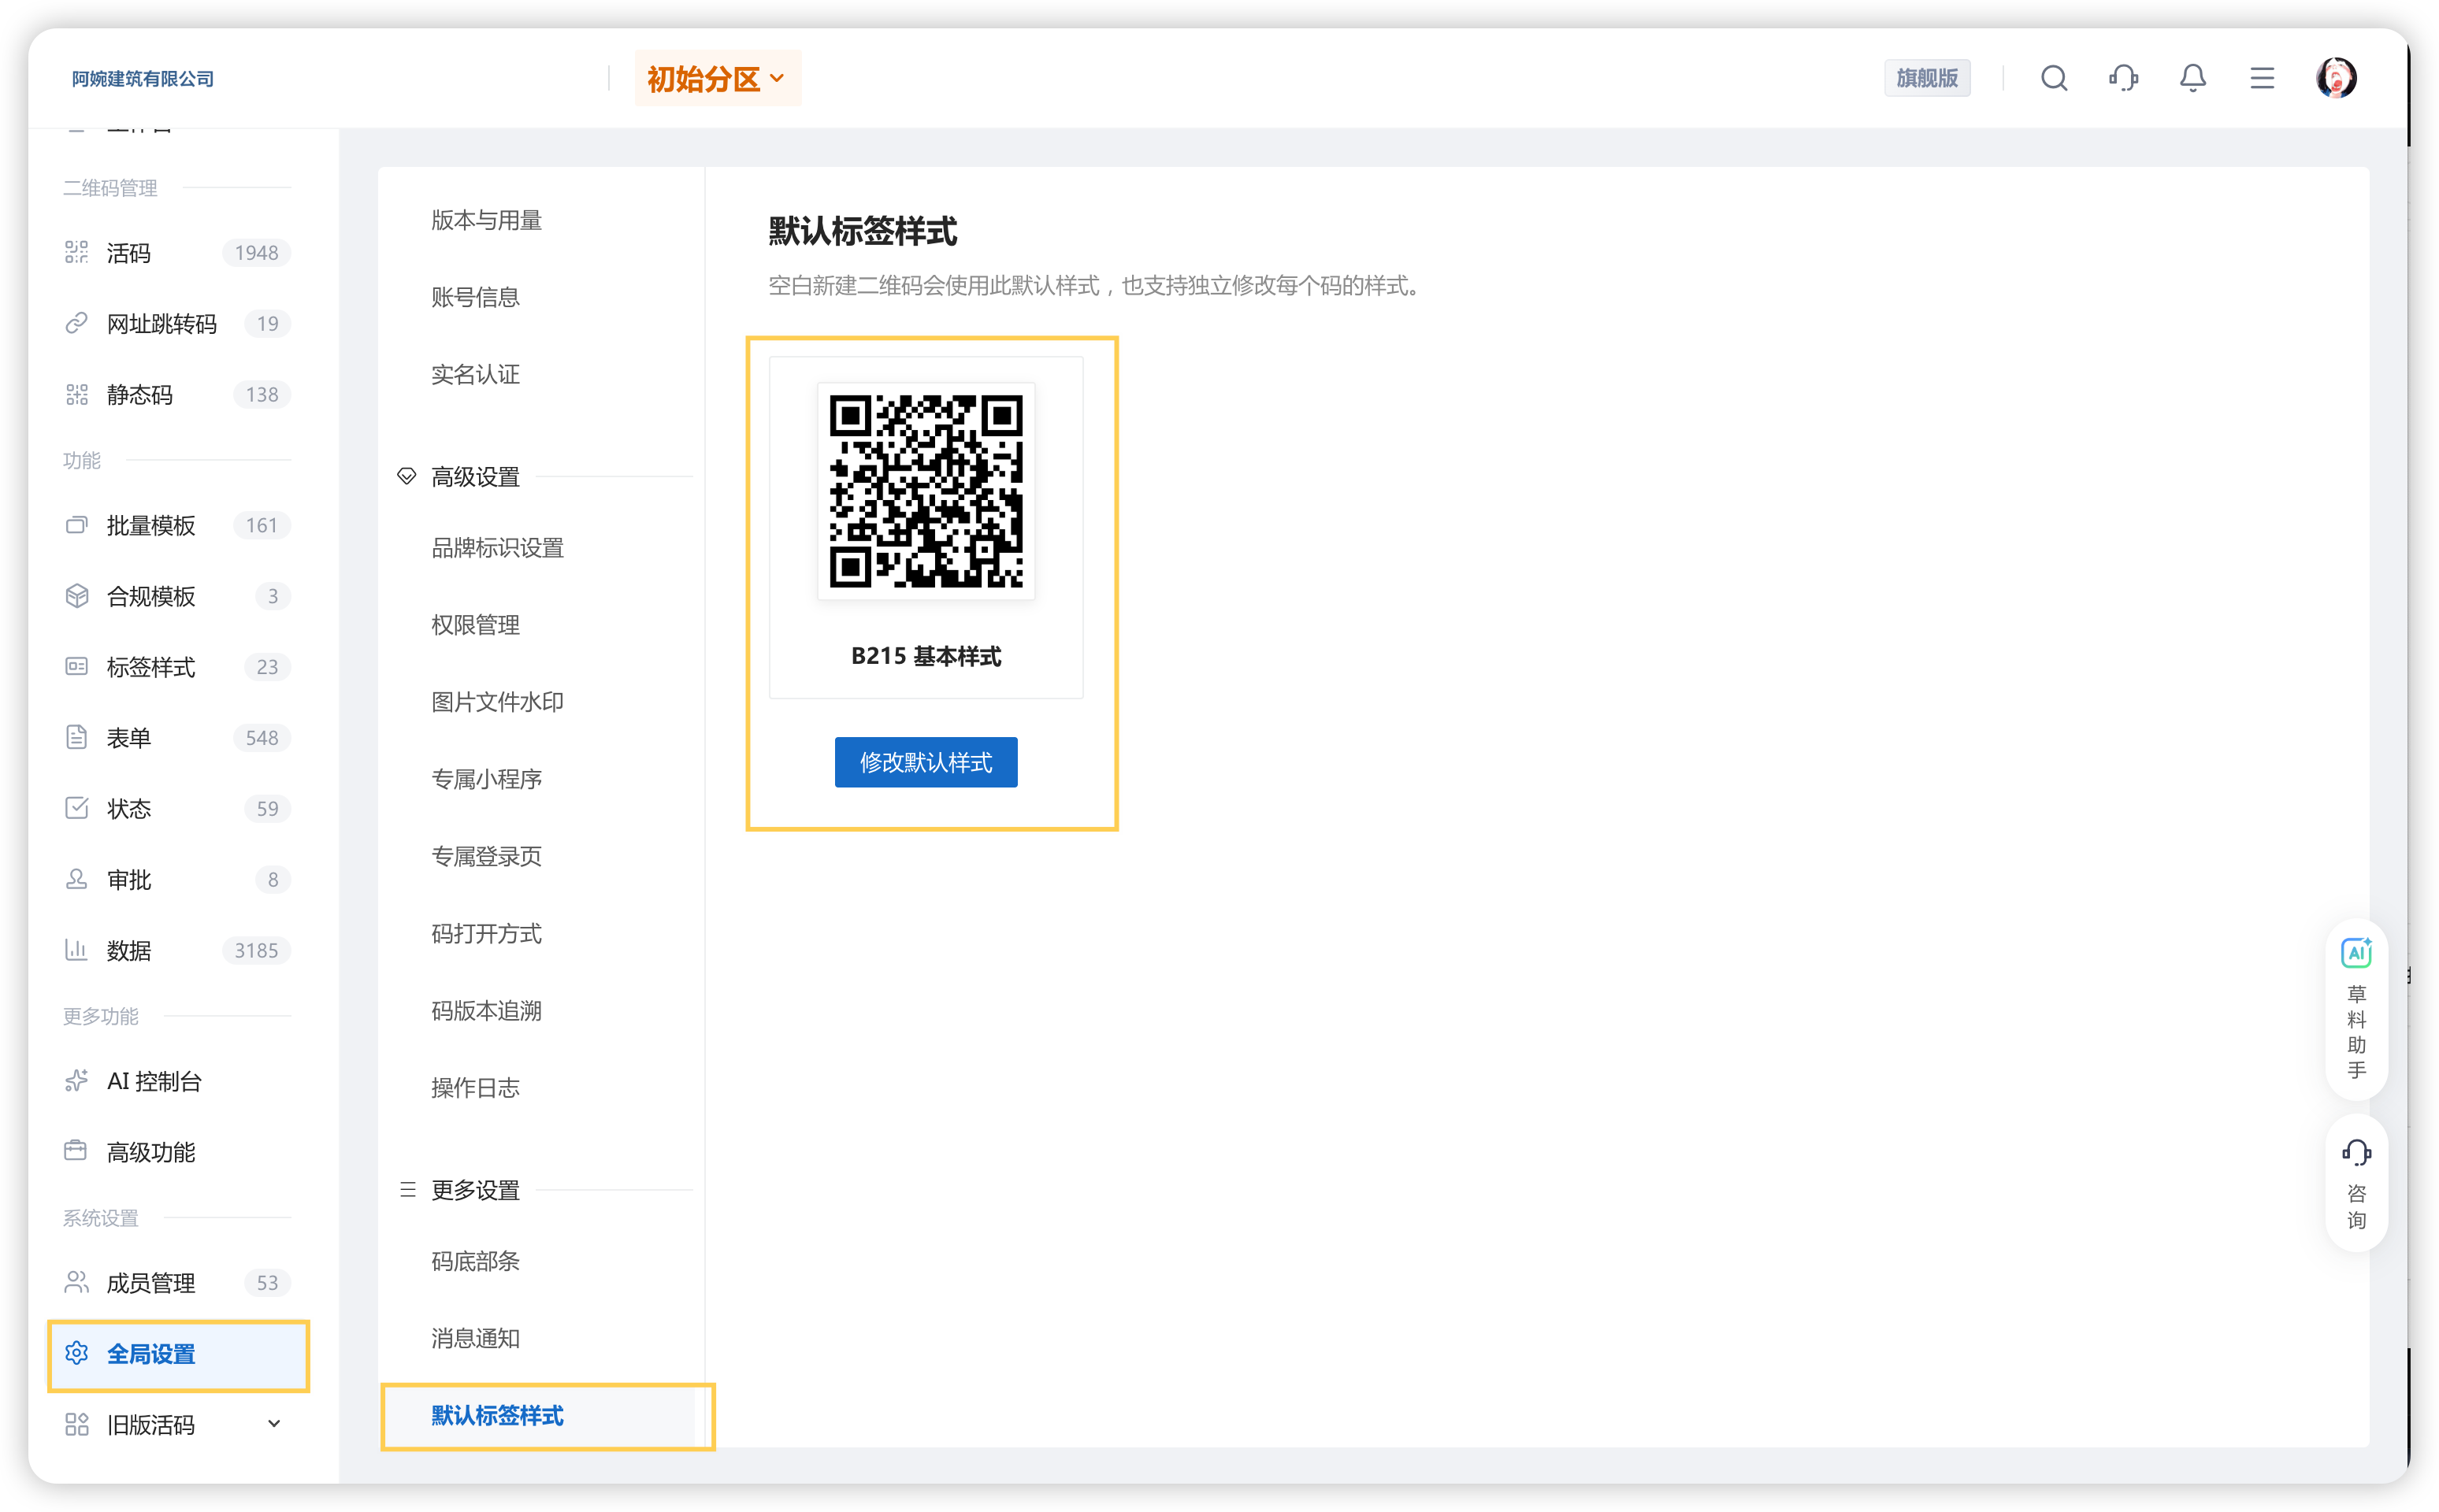Open 码底部条 settings
Image resolution: width=2439 pixels, height=1512 pixels.
click(x=475, y=1261)
